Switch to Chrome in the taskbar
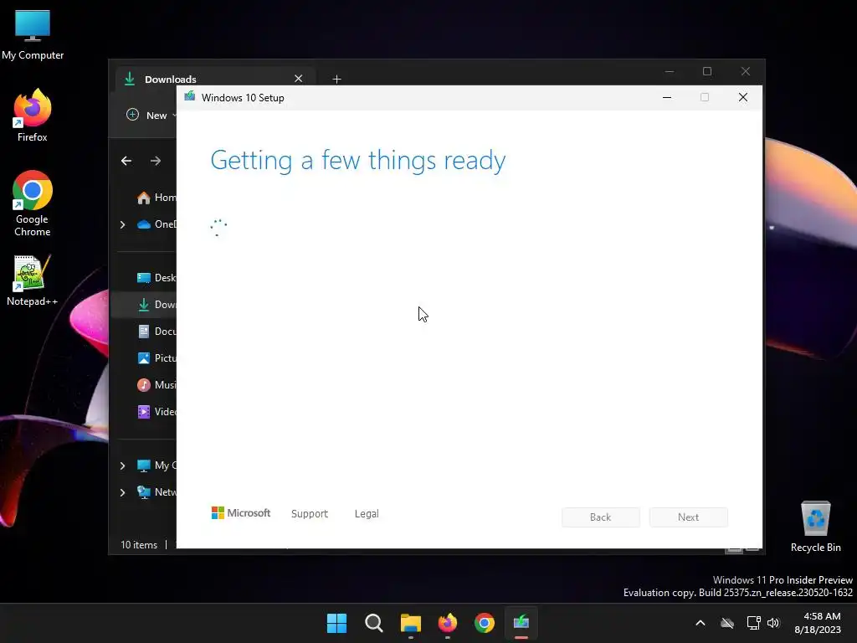The width and height of the screenshot is (857, 643). tap(485, 623)
